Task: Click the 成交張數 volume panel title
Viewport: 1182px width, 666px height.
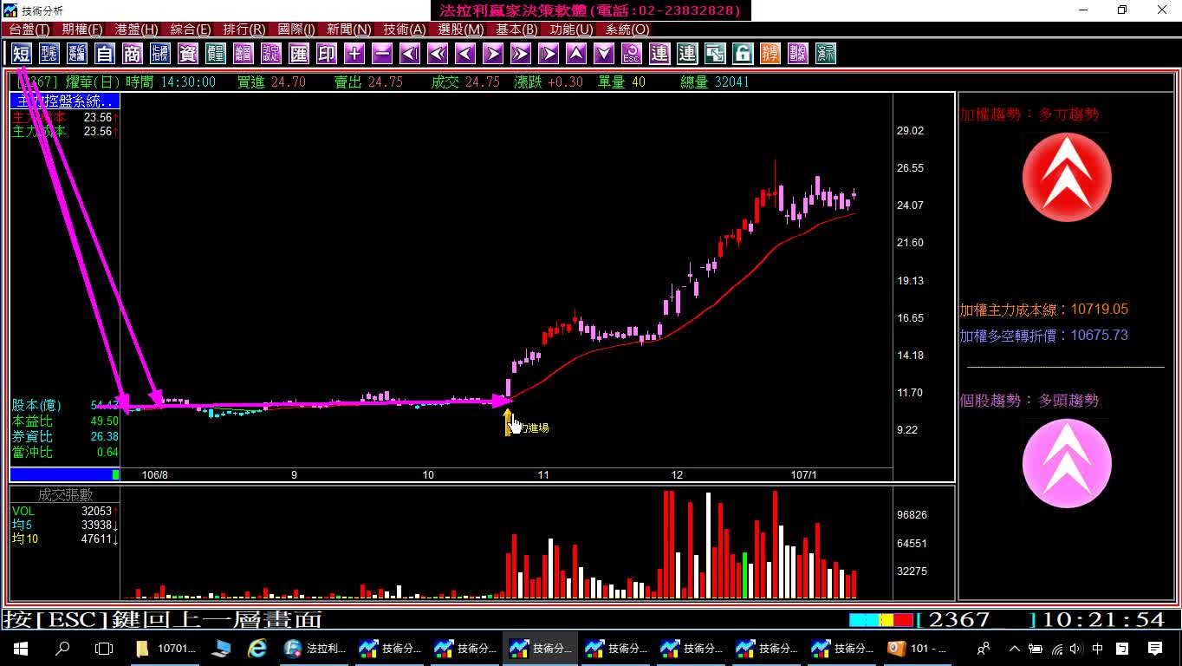Action: click(64, 495)
